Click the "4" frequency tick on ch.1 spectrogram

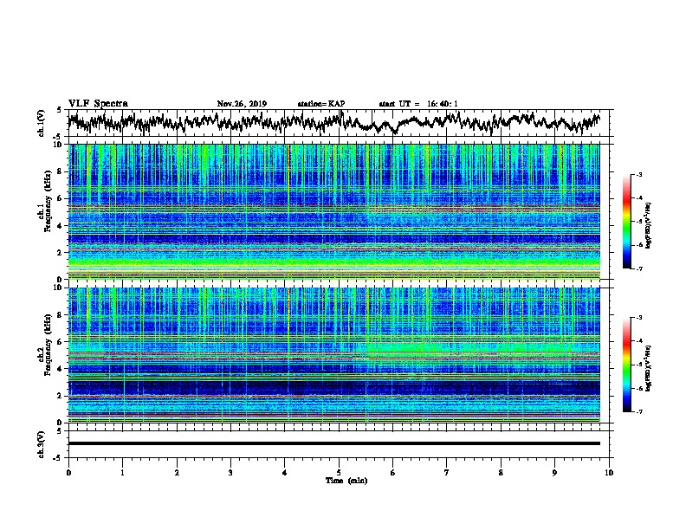(x=61, y=226)
